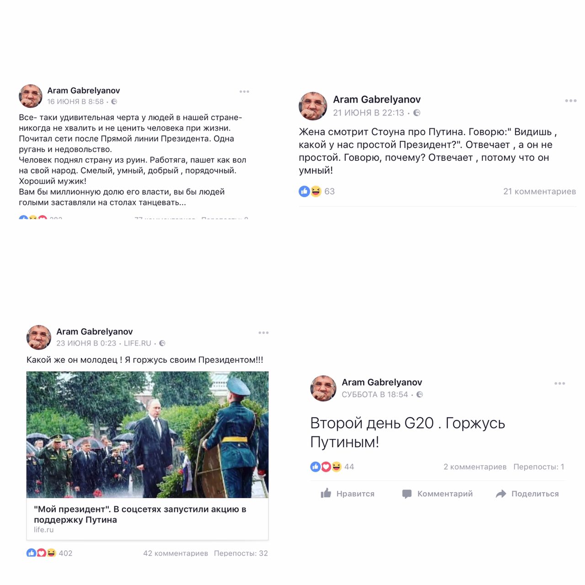Click profile picture on 21 June post
Image resolution: width=585 pixels, height=585 pixels.
pos(313,106)
